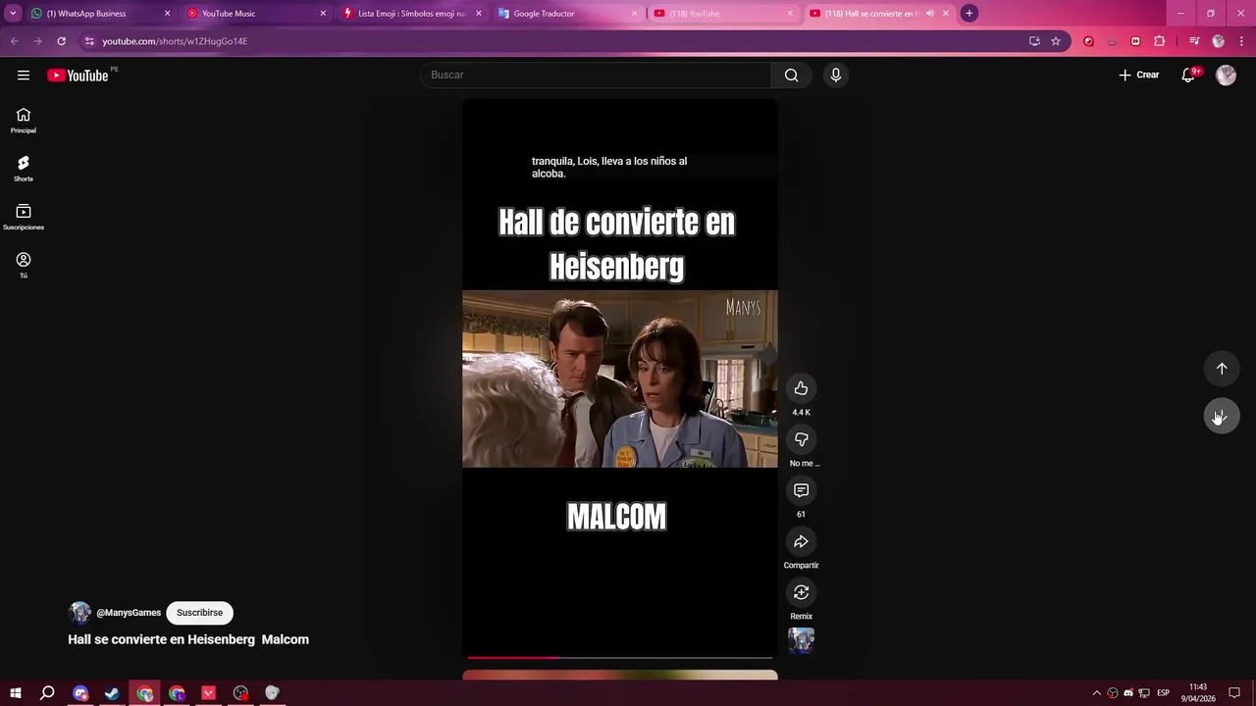Navigate back in the browser
This screenshot has width=1256, height=706.
(x=14, y=41)
